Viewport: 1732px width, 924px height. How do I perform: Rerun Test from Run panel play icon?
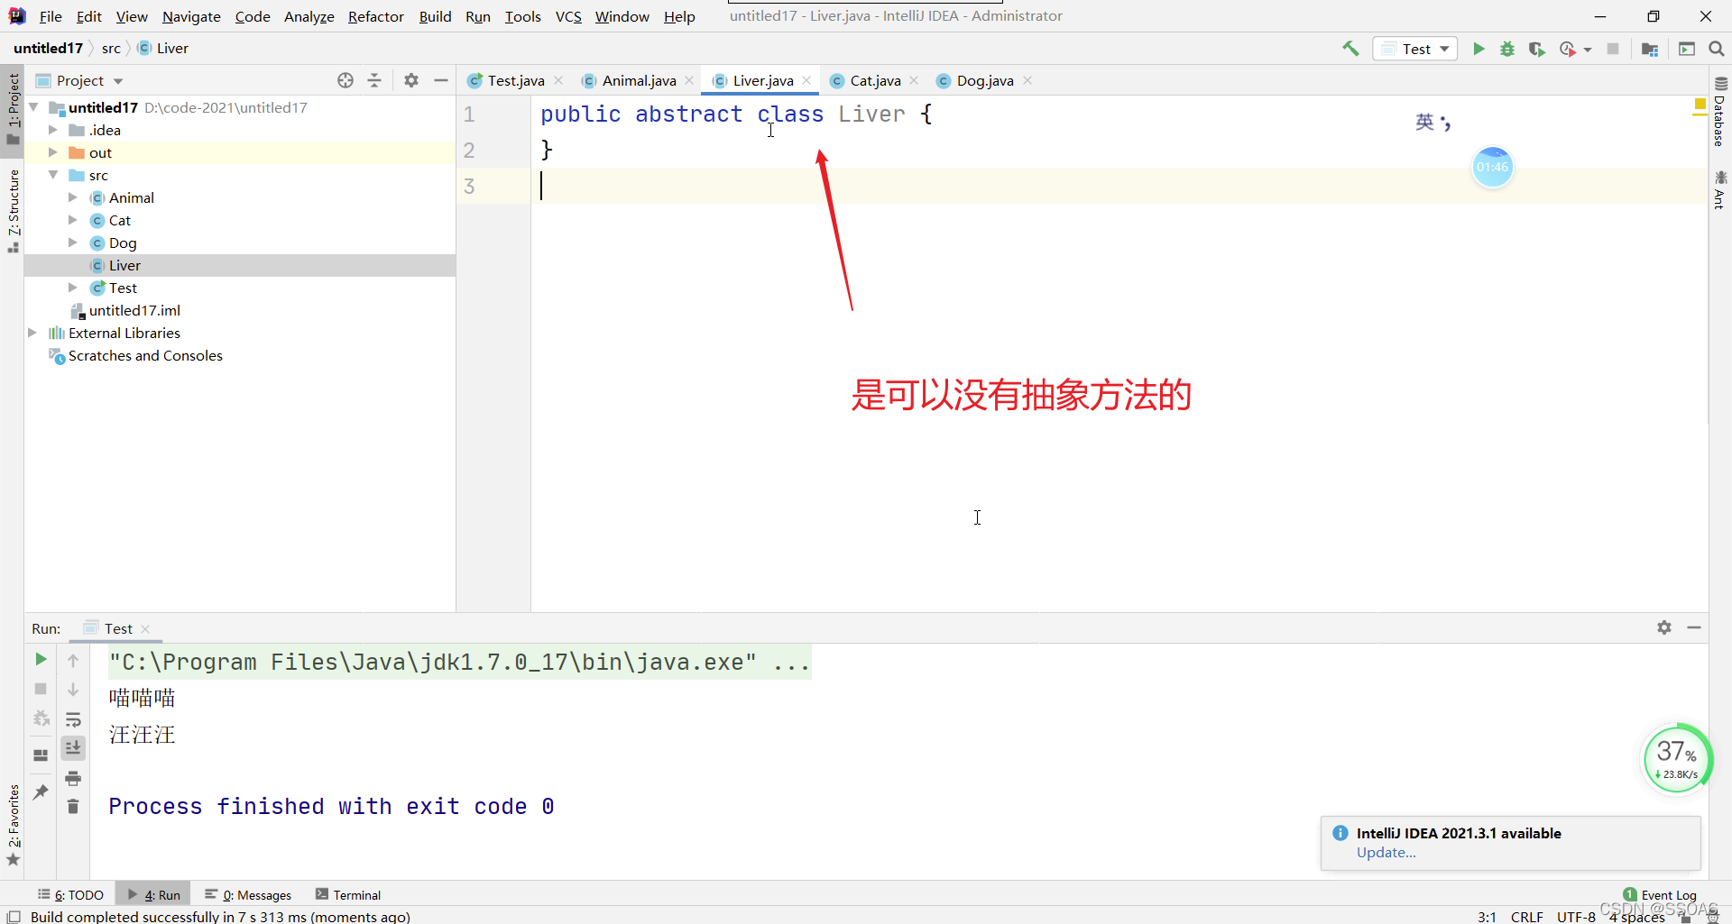click(41, 660)
